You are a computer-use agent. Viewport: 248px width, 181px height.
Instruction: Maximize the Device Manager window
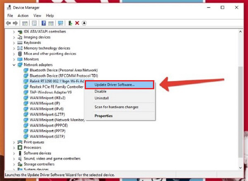[222, 7]
